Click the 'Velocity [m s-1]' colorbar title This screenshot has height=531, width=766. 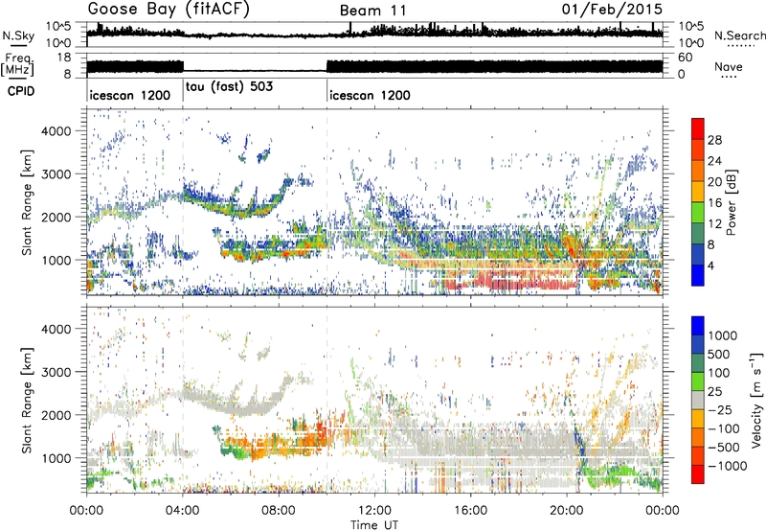click(756, 400)
